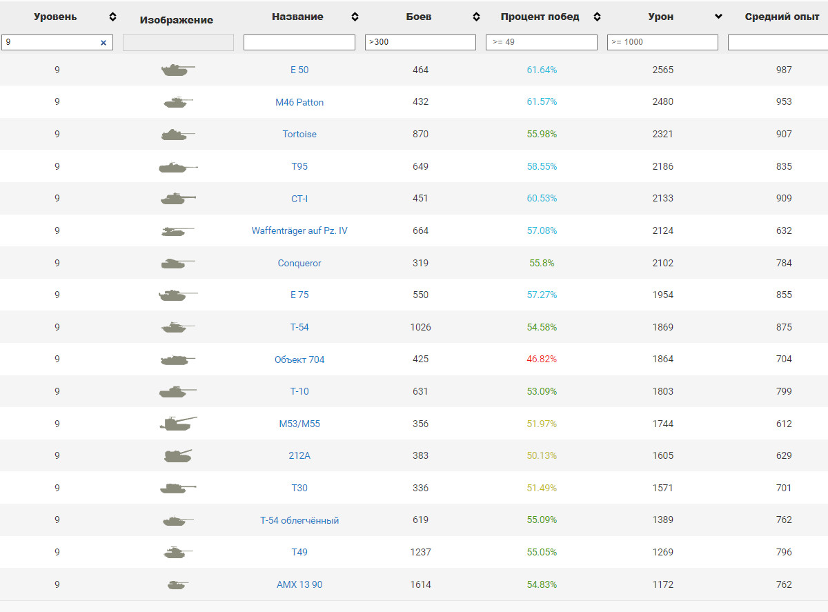828x612 pixels.
Task: Click the M53/M55 artillery silhouette icon
Action: coord(177,424)
